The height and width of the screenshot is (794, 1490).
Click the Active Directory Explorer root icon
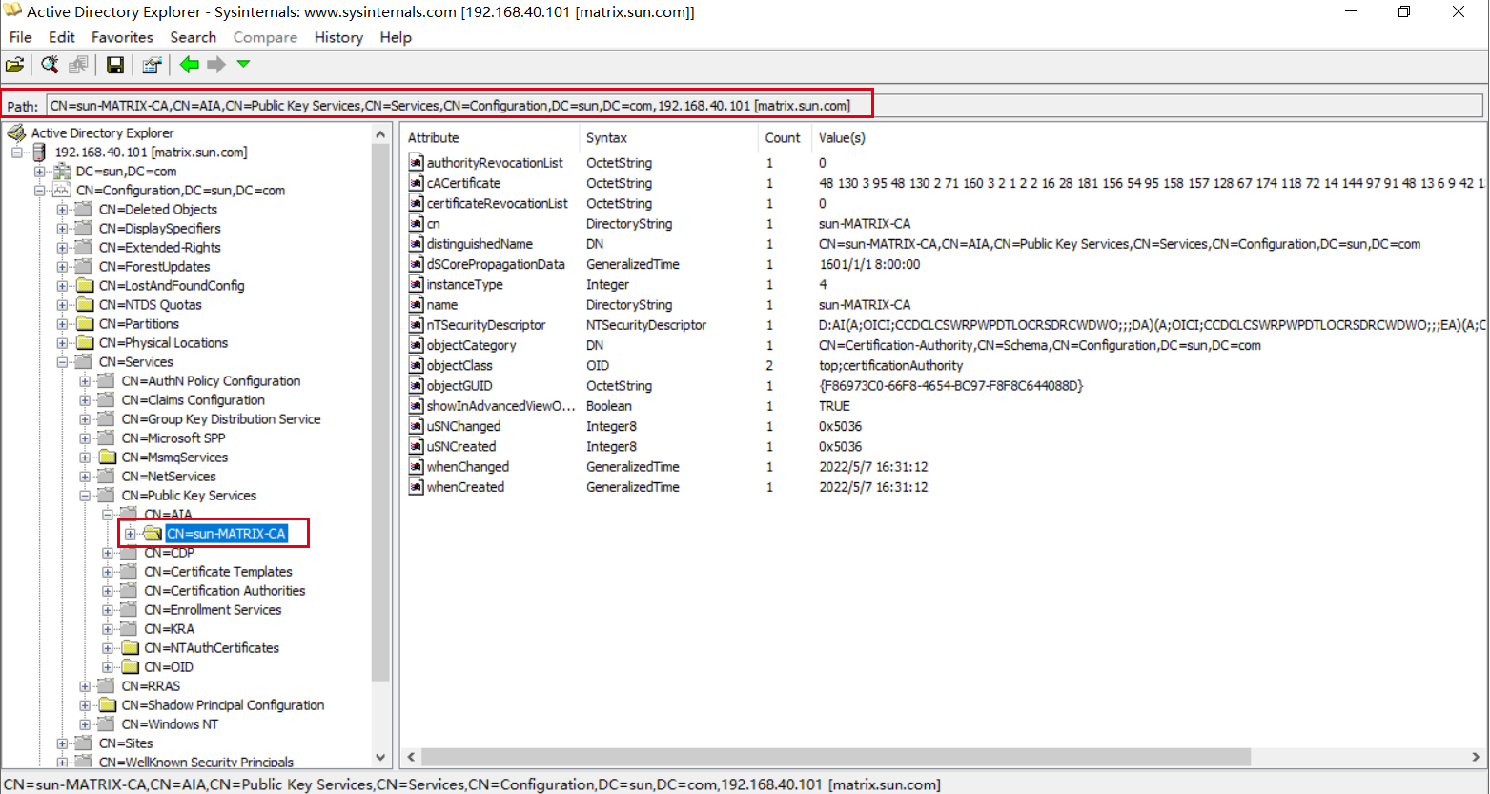tap(16, 132)
